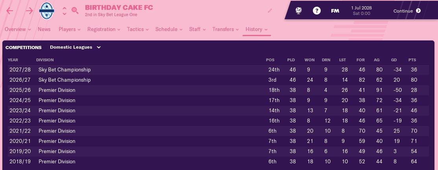The width and height of the screenshot is (438, 170).
Task: Open the world globe icon
Action: (299, 11)
